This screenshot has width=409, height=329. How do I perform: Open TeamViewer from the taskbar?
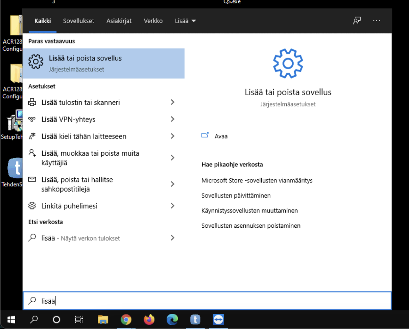pyautogui.click(x=218, y=320)
